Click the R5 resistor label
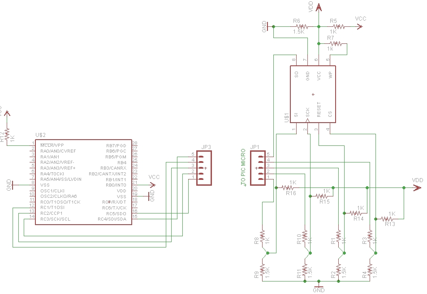Viewport: 427px width, 294px height. click(x=333, y=21)
